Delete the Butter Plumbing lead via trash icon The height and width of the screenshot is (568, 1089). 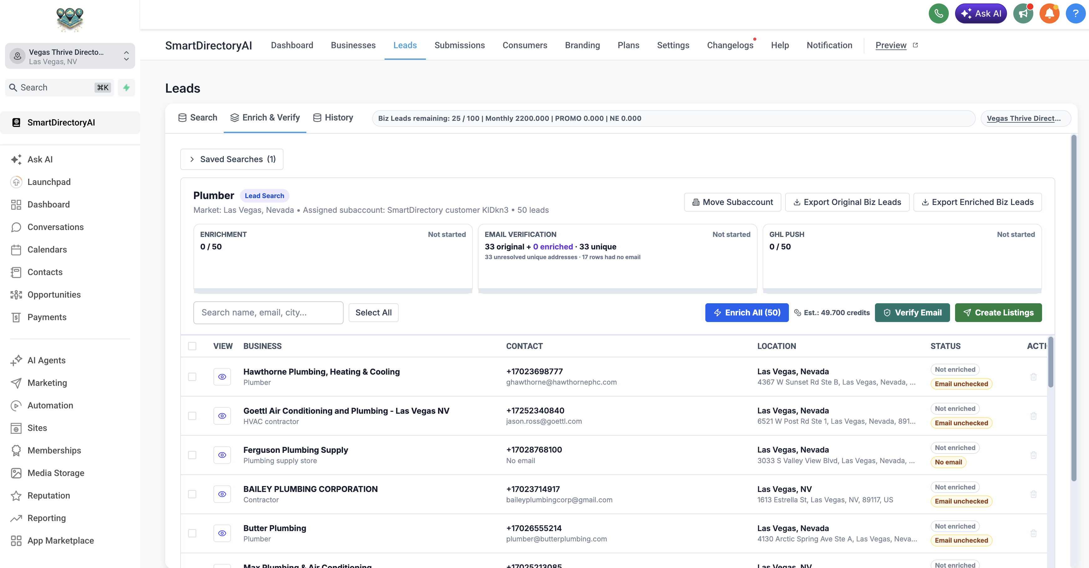pos(1033,533)
